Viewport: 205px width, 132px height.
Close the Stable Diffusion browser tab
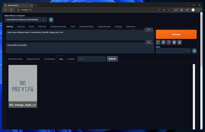coord(32,5)
